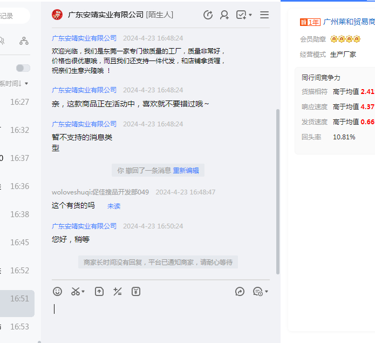
Task: Open the hamburger menu in chat header
Action: pos(264,15)
